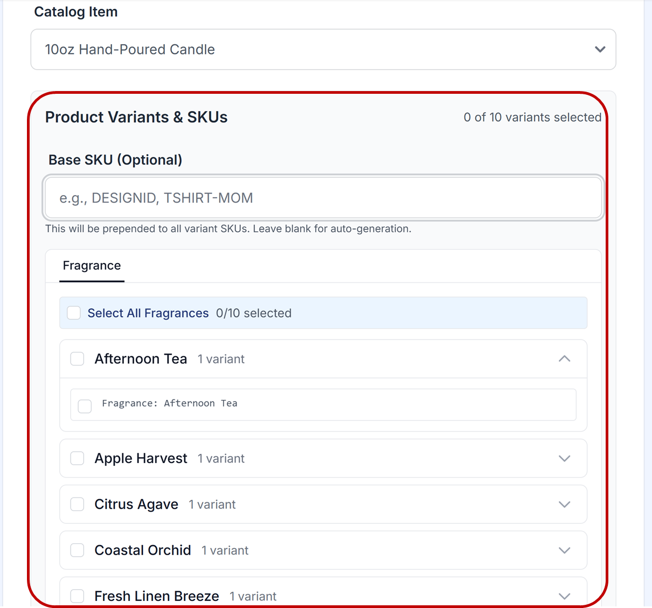Click the Citrus Agave row title
The image size is (652, 608).
[136, 505]
